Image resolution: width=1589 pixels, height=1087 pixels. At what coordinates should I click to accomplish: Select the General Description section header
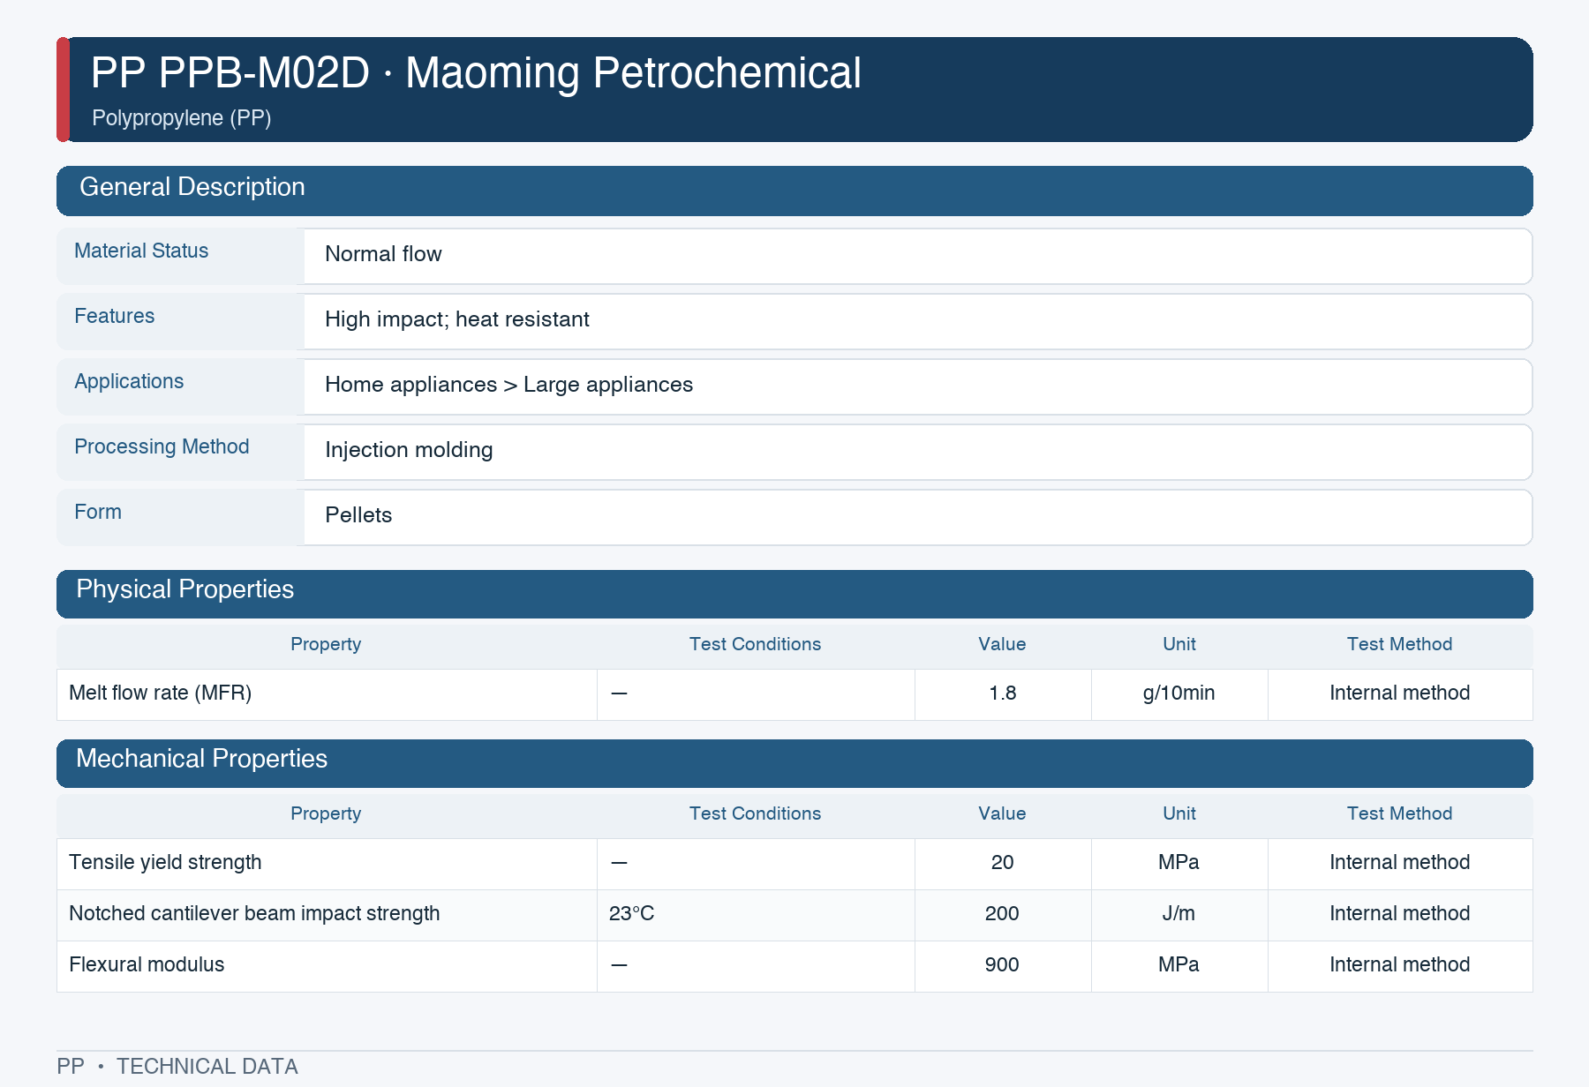click(794, 191)
